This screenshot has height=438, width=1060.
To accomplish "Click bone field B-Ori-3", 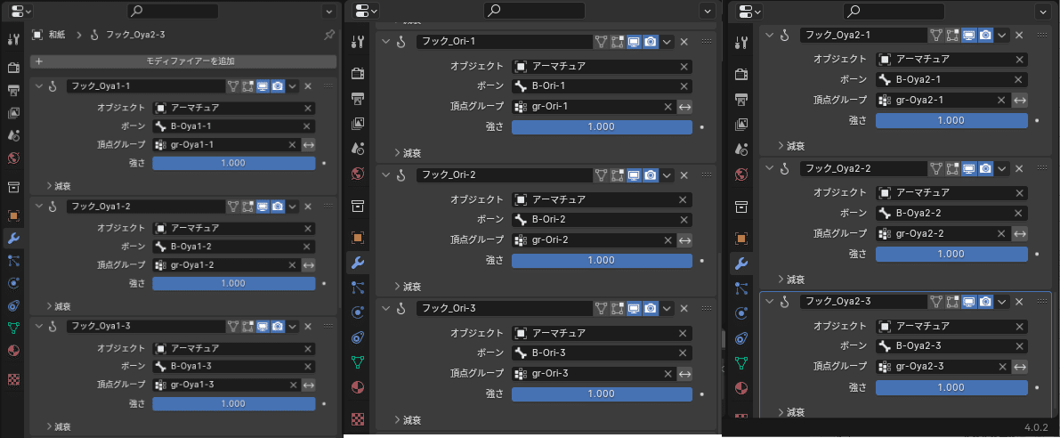I will coord(602,353).
